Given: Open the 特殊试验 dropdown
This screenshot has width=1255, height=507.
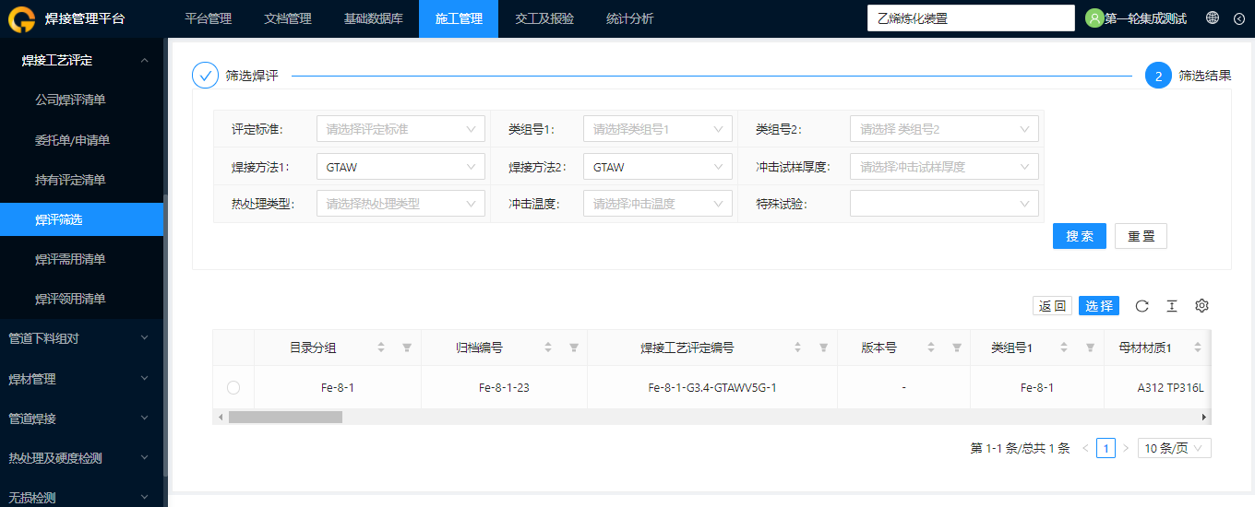Looking at the screenshot, I should 945,203.
